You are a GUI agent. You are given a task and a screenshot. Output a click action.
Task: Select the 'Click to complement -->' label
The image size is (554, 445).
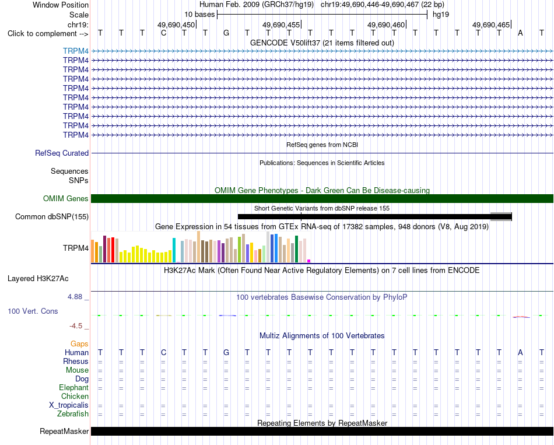(48, 34)
